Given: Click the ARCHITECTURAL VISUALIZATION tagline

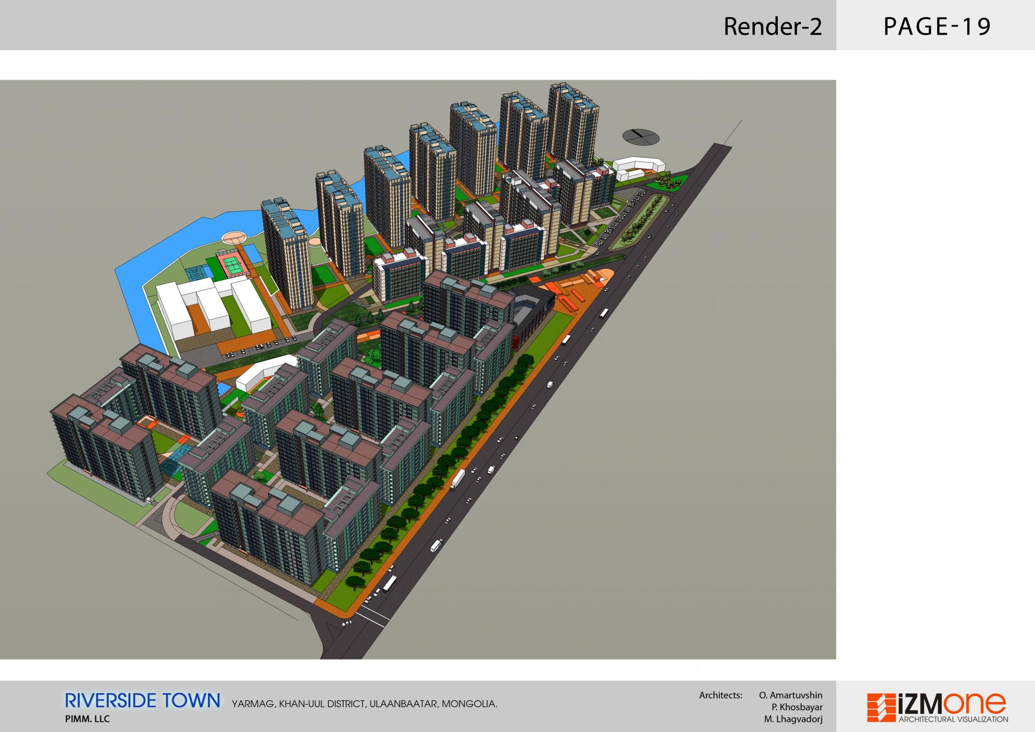Looking at the screenshot, I should [954, 720].
